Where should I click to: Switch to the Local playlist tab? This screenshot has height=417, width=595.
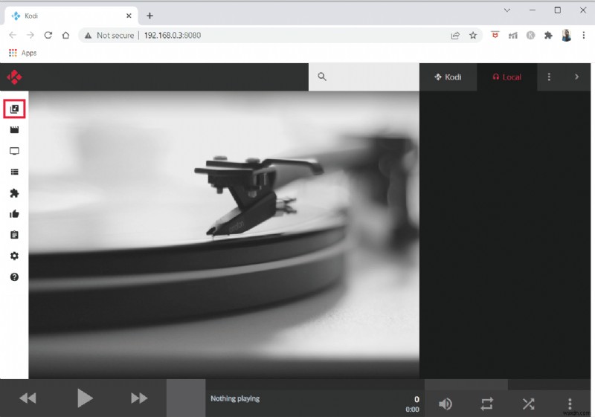coord(506,77)
